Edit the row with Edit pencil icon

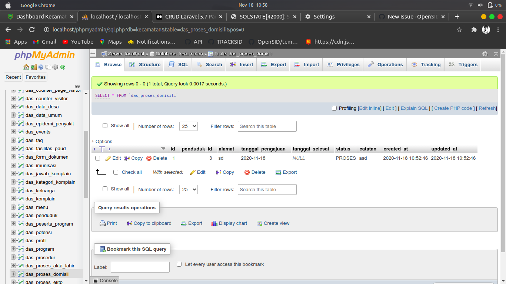point(108,158)
